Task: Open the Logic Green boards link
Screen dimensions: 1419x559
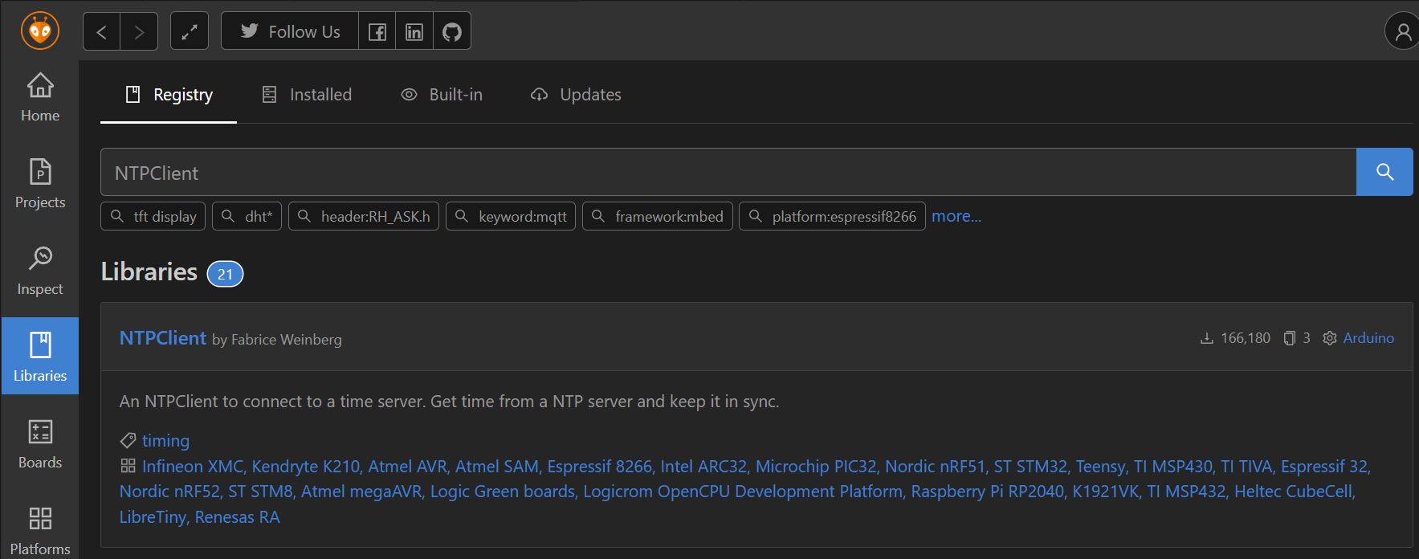Action: coord(503,492)
